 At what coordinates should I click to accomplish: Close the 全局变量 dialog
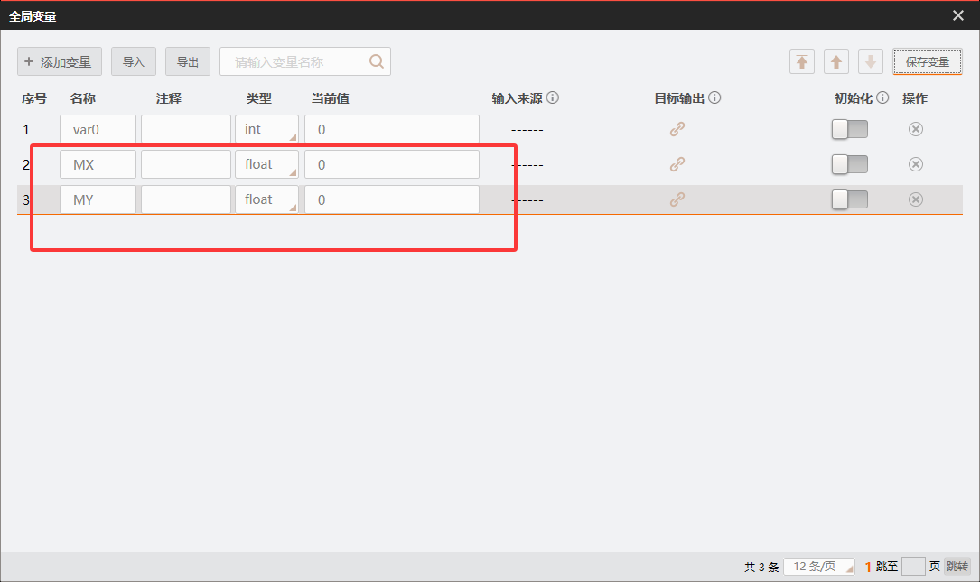tap(958, 15)
